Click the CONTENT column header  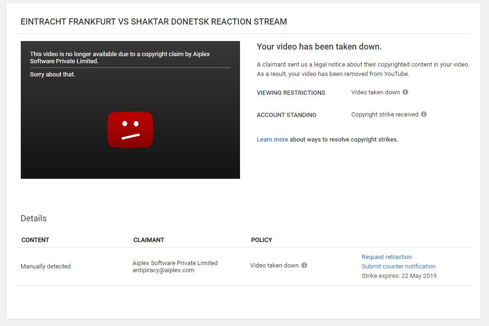click(35, 240)
